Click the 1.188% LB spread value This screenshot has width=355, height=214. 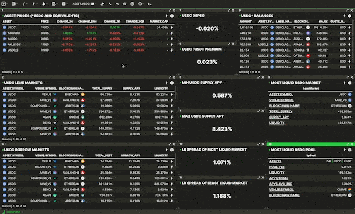pyautogui.click(x=222, y=196)
